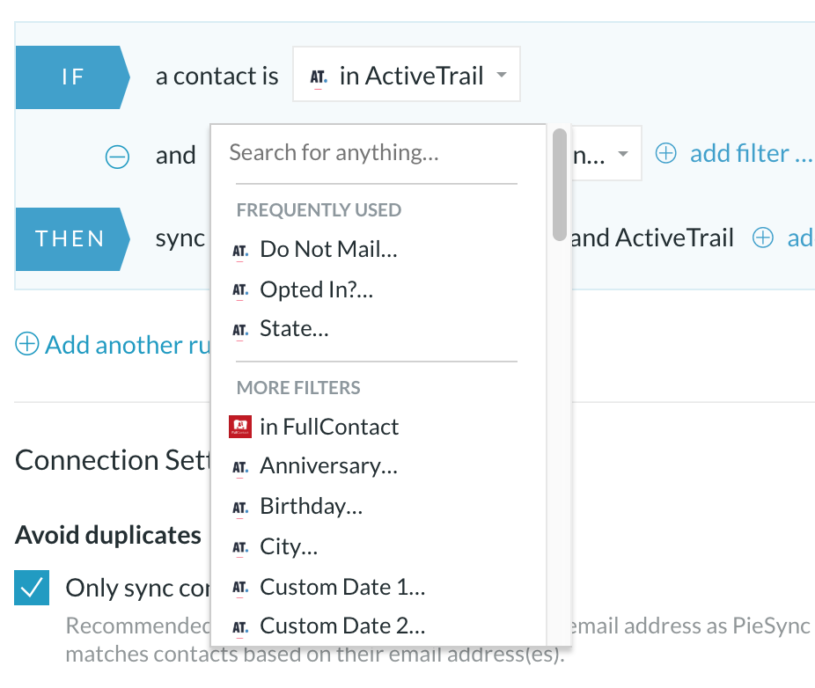815x688 pixels.
Task: Click 'Add another rule' link
Action: [x=128, y=345]
